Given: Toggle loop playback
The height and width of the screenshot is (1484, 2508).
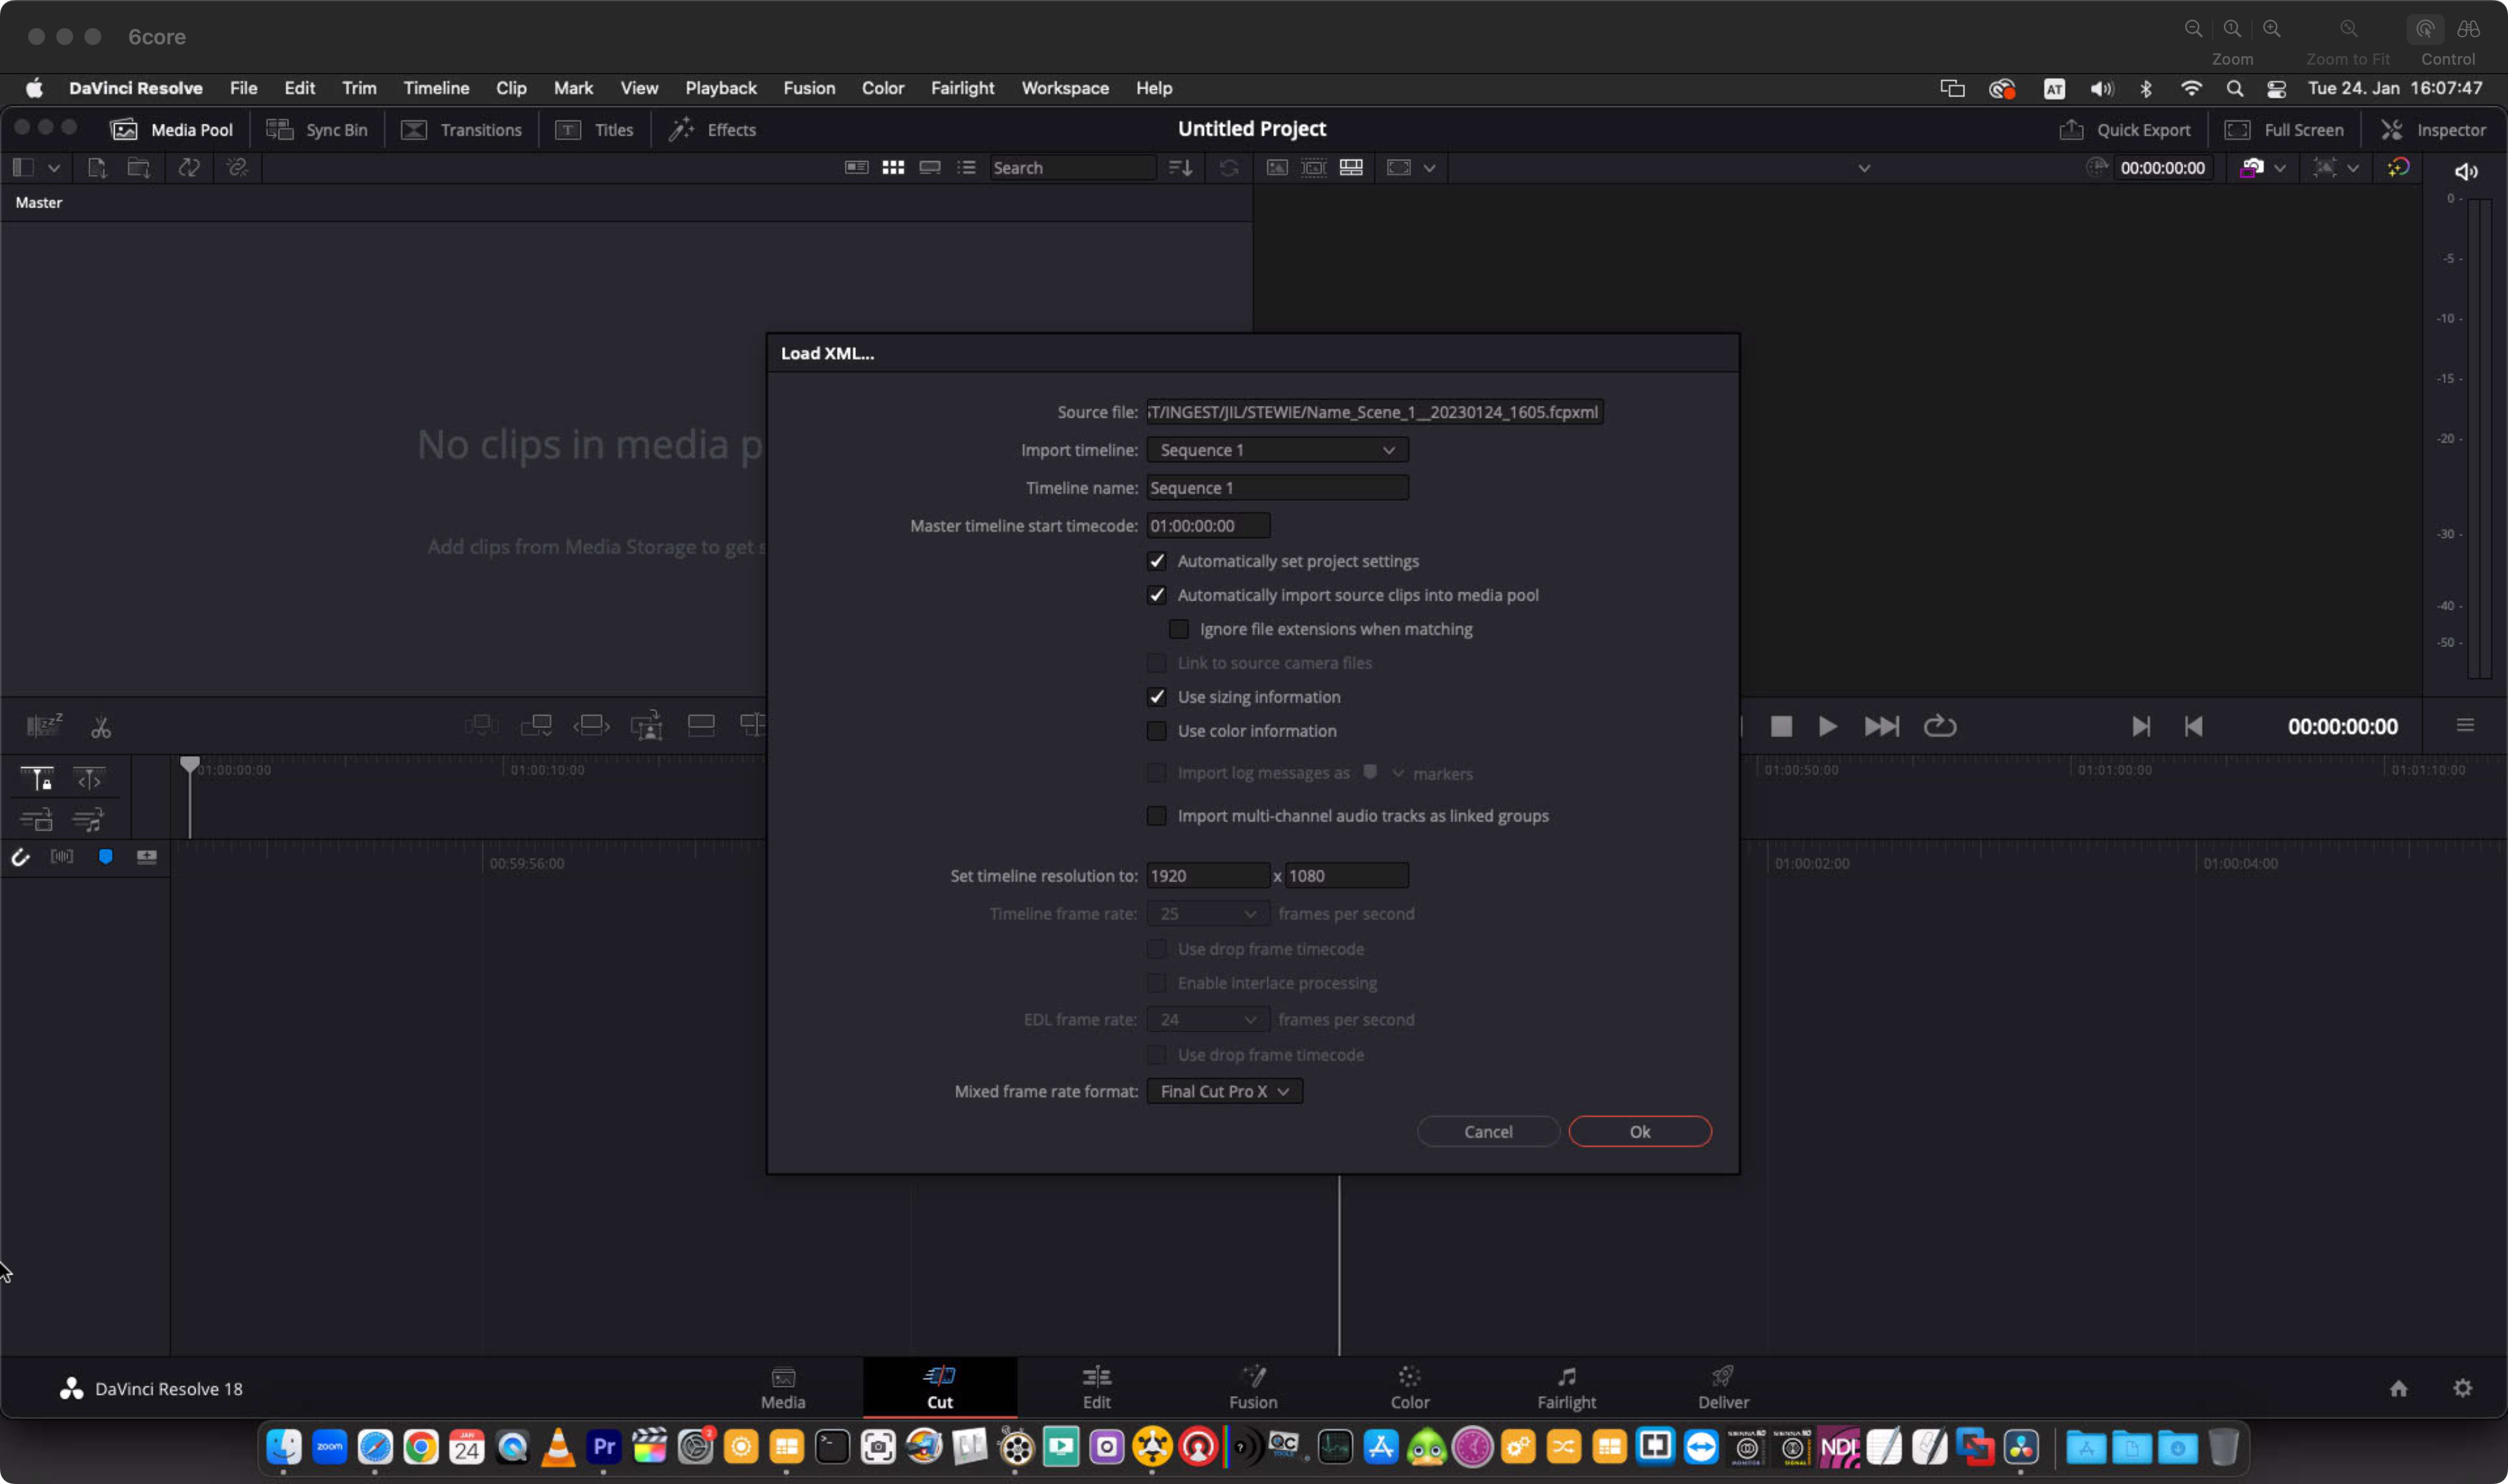Looking at the screenshot, I should click(1940, 726).
